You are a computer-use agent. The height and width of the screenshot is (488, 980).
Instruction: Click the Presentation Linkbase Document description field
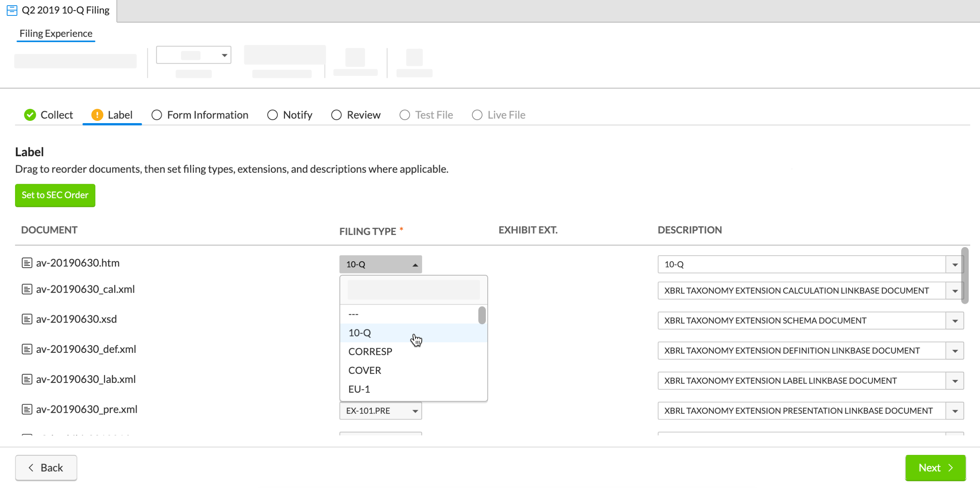802,410
